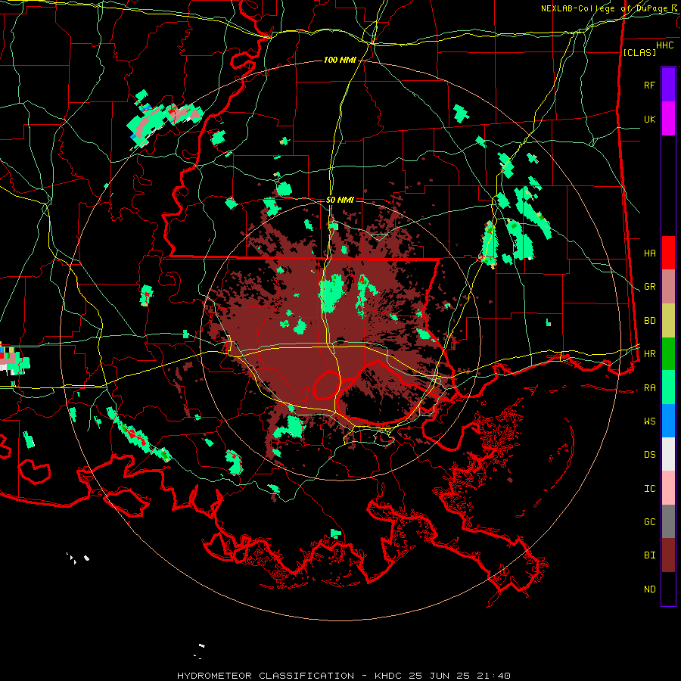Click the Hydrometeor Classification KHDC title caption
Screen dimensions: 681x681
pyautogui.click(x=344, y=676)
